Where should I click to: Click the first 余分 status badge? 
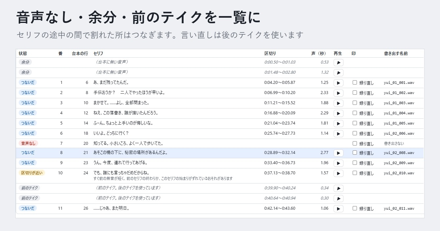25,62
